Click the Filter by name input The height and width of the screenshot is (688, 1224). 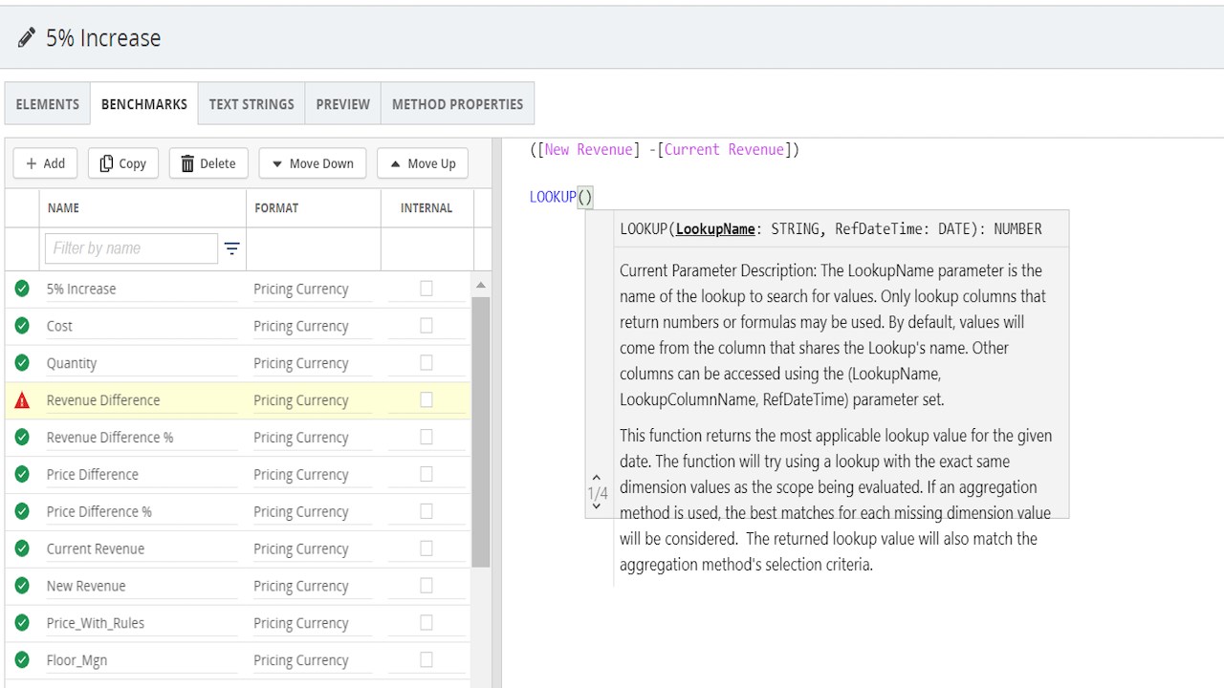tap(131, 248)
